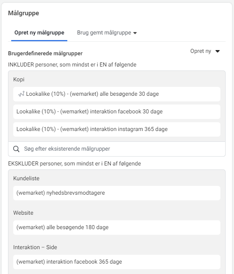
Task: Switch to Opret ny målgruppe tab
Action: [39, 33]
